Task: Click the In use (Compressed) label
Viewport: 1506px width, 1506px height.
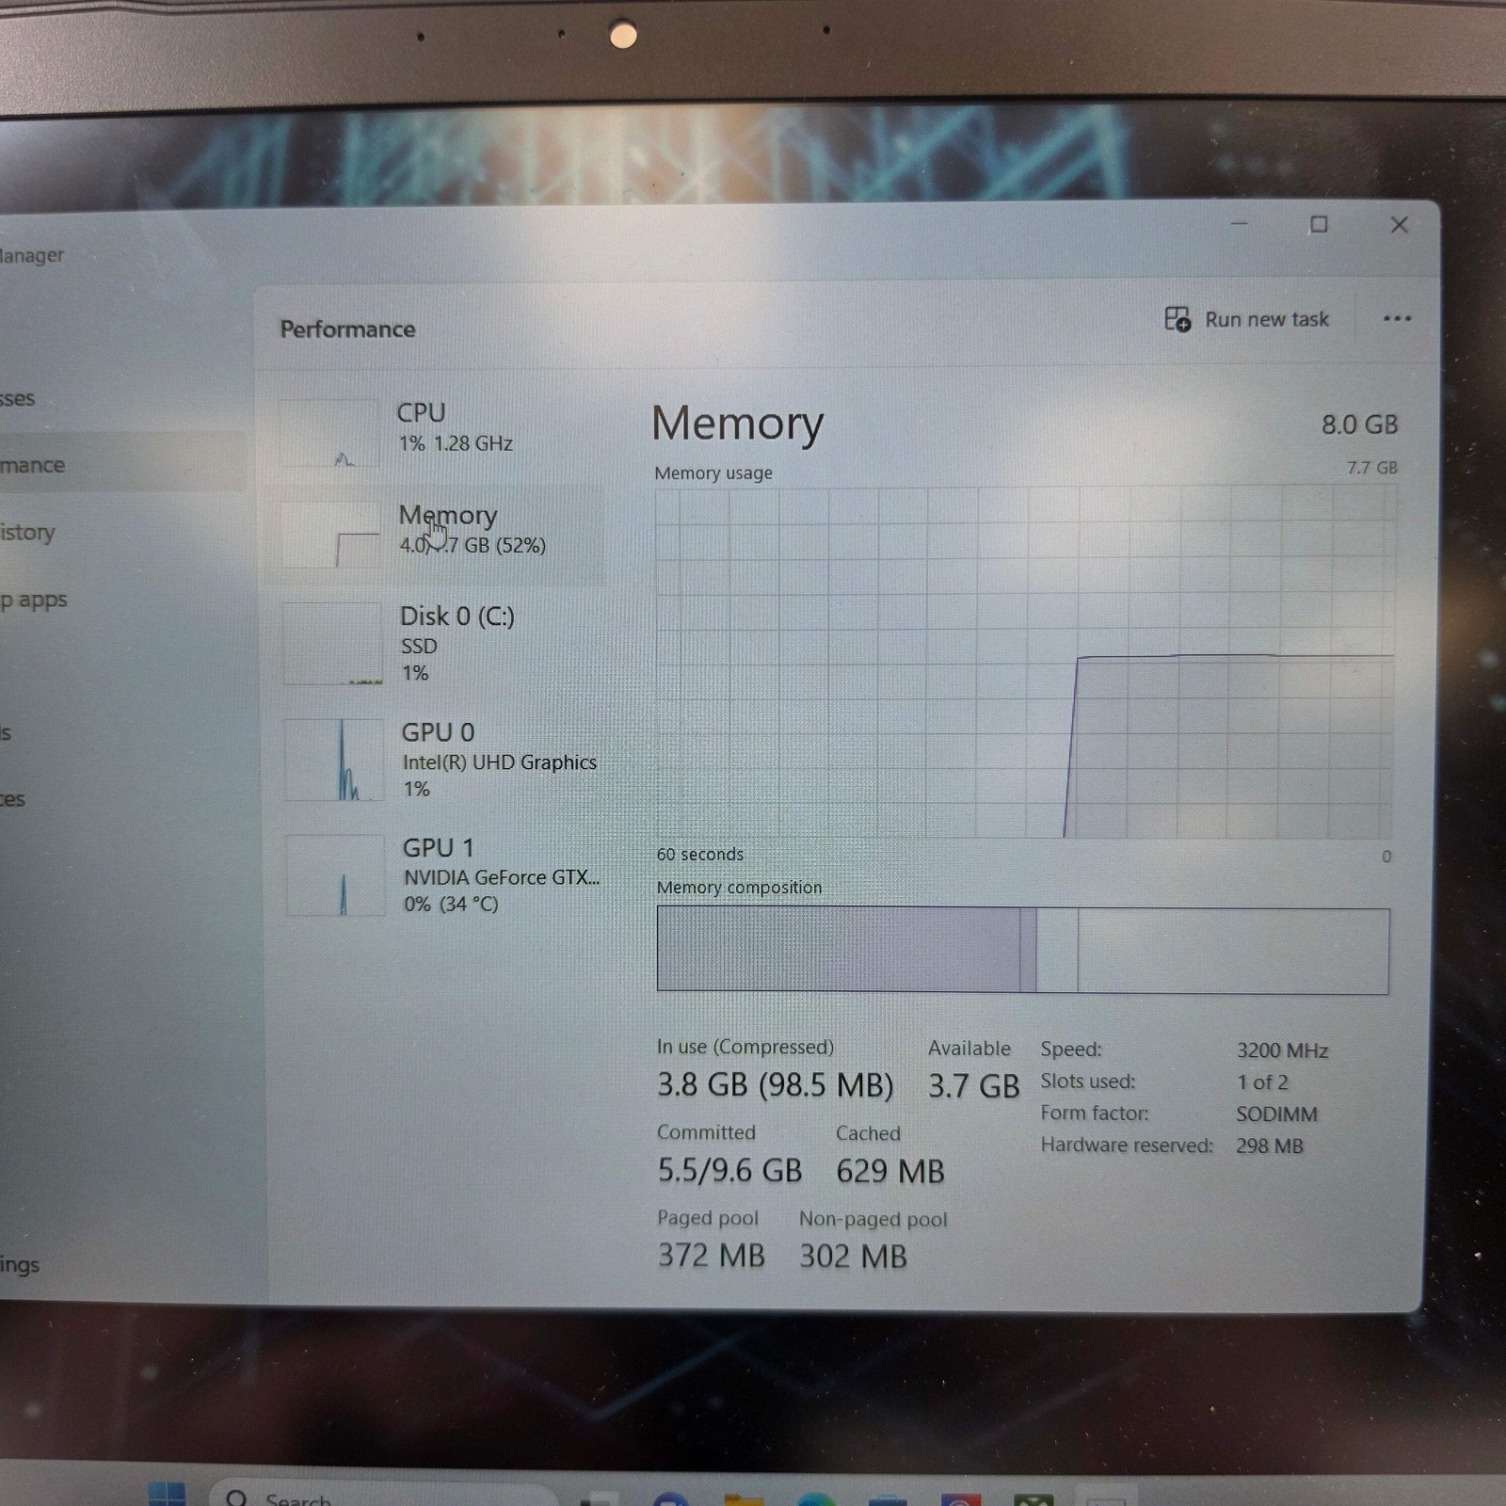Action: click(745, 1048)
